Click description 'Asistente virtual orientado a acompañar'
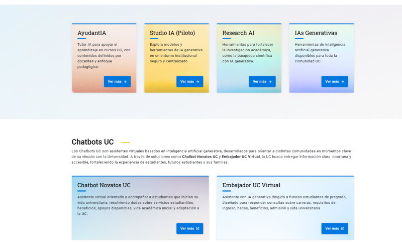Viewport: 402px width, 245px height. pyautogui.click(x=138, y=205)
